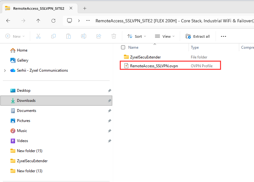Click the Cut scissors icon
The width and height of the screenshot is (254, 182).
pyautogui.click(x=38, y=36)
